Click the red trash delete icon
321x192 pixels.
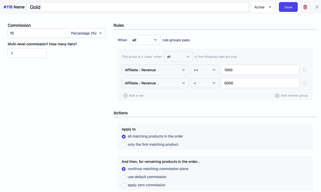(305, 7)
